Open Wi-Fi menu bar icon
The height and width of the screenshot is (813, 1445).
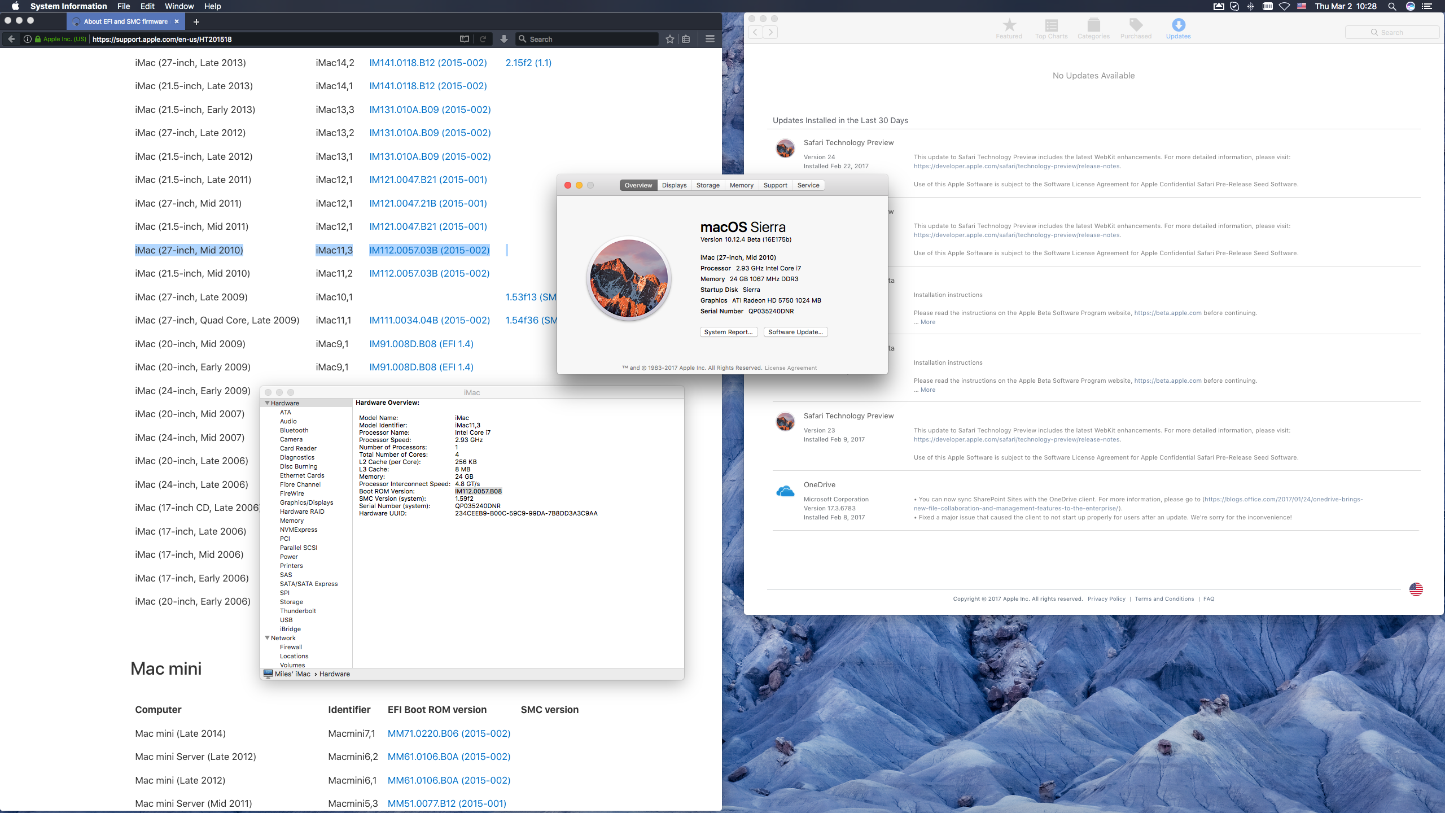coord(1284,6)
